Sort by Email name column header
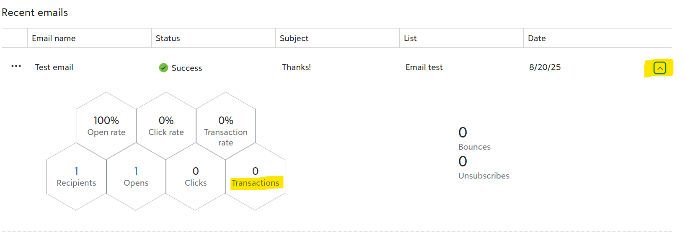685x241 pixels. pos(54,38)
